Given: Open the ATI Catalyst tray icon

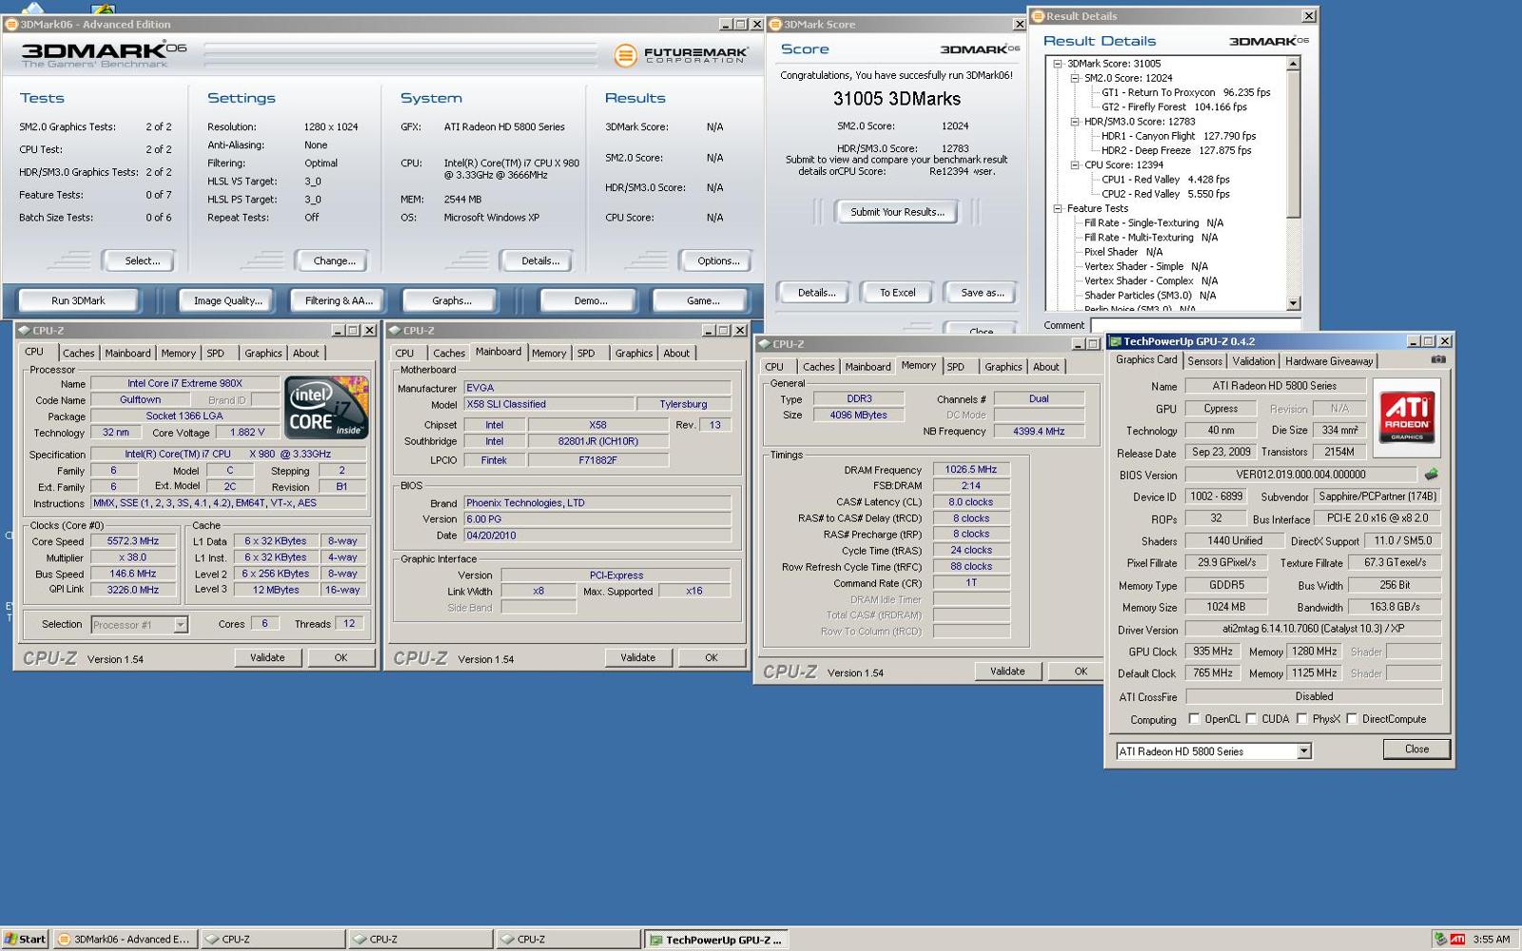Looking at the screenshot, I should (1457, 939).
